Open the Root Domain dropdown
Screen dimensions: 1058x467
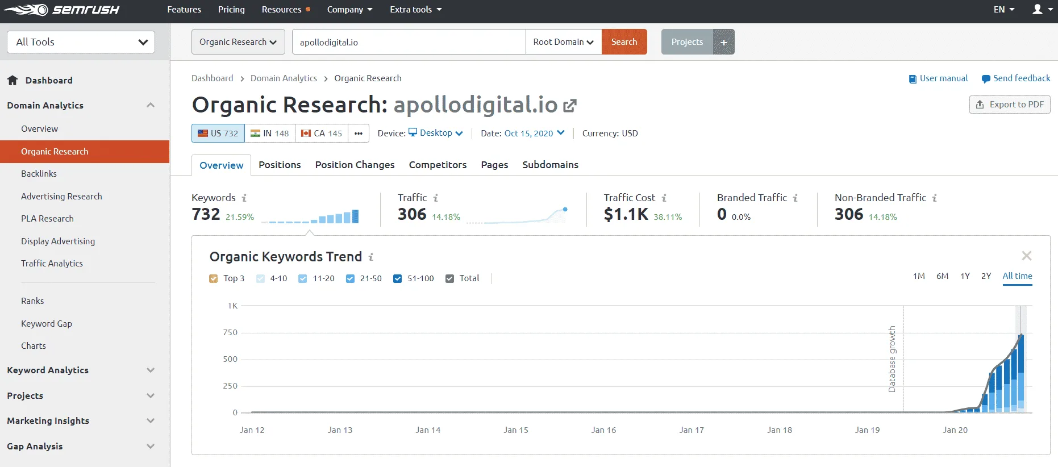564,42
